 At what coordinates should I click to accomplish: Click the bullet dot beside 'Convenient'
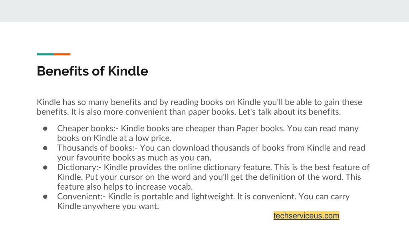45,196
